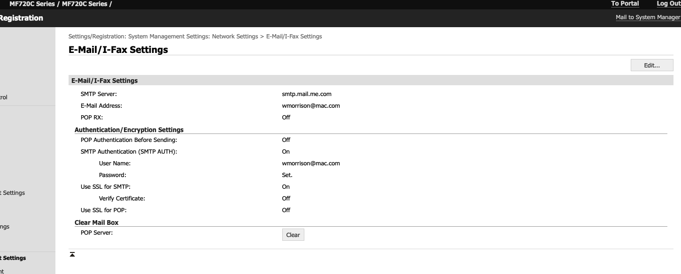The width and height of the screenshot is (681, 274).
Task: Click the POP RX "Off" value
Action: (x=286, y=118)
